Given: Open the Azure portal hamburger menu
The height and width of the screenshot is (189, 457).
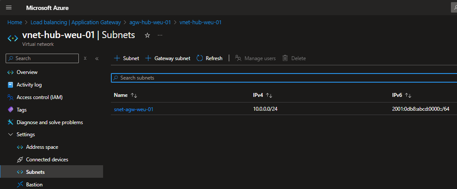Looking at the screenshot, I should (x=9, y=8).
